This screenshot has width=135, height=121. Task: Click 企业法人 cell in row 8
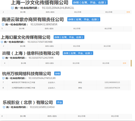coord(52,88)
